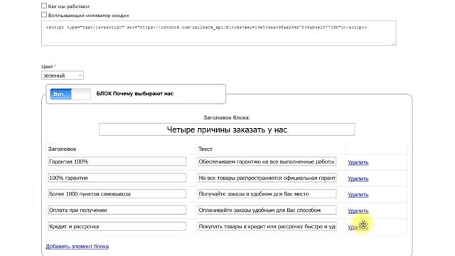This screenshot has height=256, width=455.
Task: Grab the textarea resize handle
Action: tap(393, 43)
